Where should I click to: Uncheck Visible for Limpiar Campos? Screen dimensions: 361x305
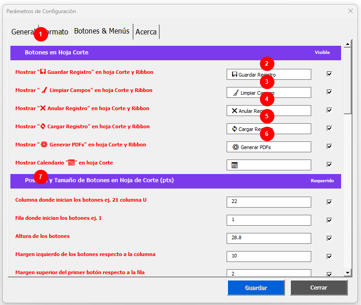pos(329,92)
